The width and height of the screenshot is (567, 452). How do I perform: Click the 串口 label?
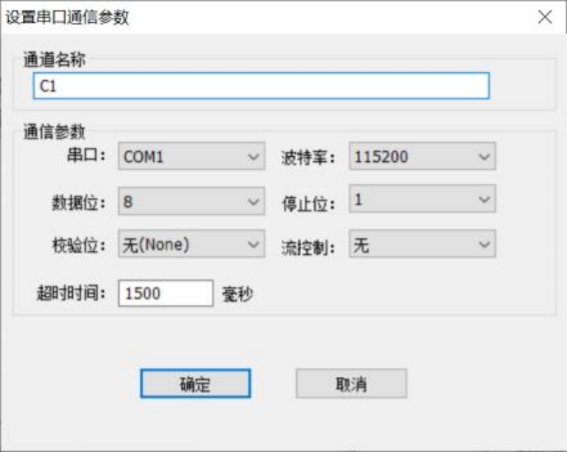pyautogui.click(x=87, y=155)
